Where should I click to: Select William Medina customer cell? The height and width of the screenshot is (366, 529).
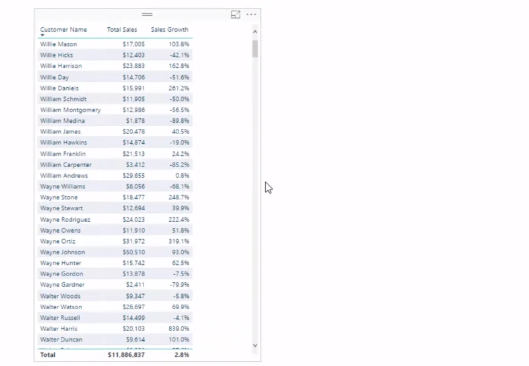[62, 121]
